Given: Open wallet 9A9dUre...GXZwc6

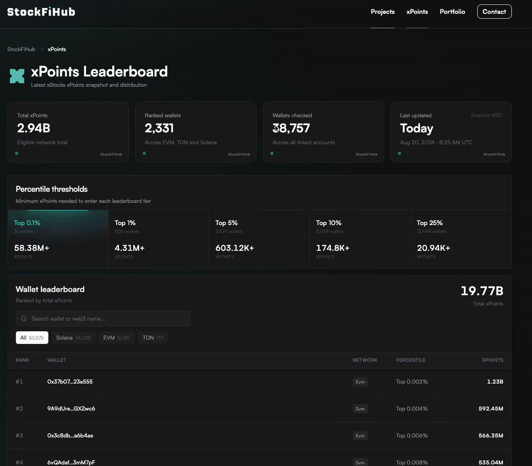Looking at the screenshot, I should coord(71,408).
